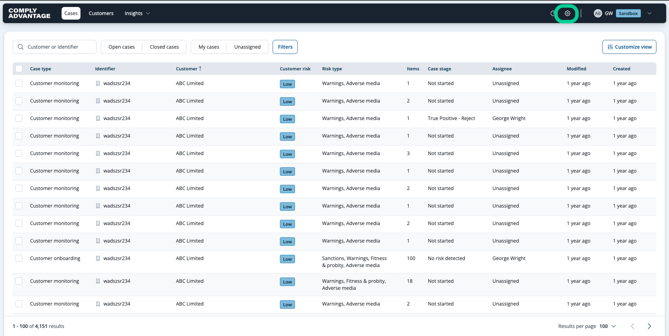Click Warnings, Fitness & probity, Adverse media cell

tap(354, 285)
